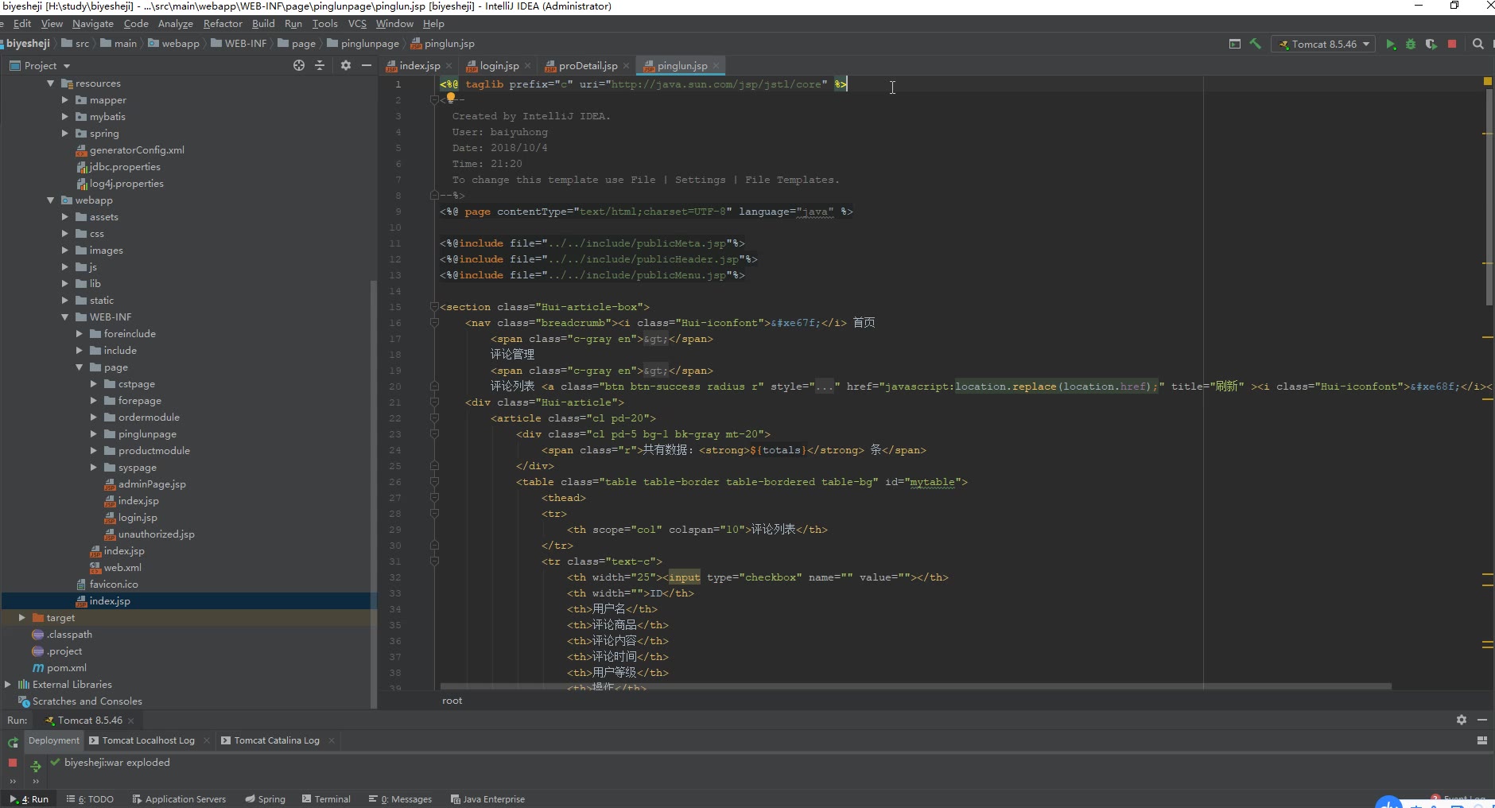Select adminPage.jsp in the project tree
The image size is (1495, 808).
point(152,484)
